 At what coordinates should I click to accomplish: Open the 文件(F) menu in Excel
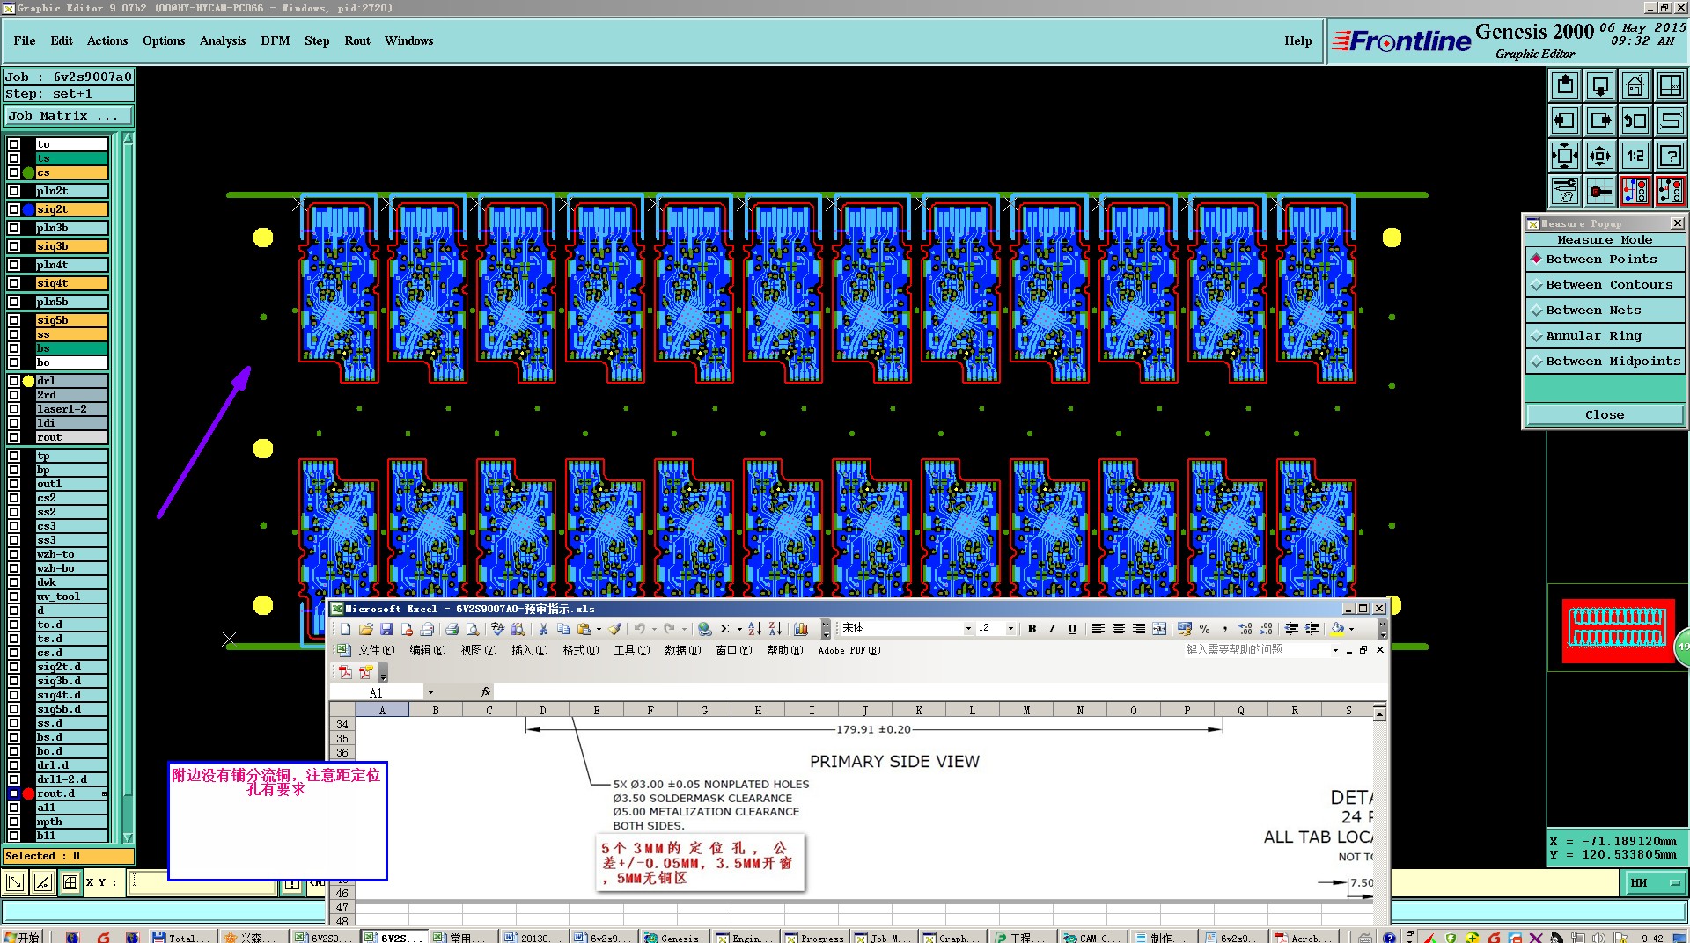(x=376, y=650)
